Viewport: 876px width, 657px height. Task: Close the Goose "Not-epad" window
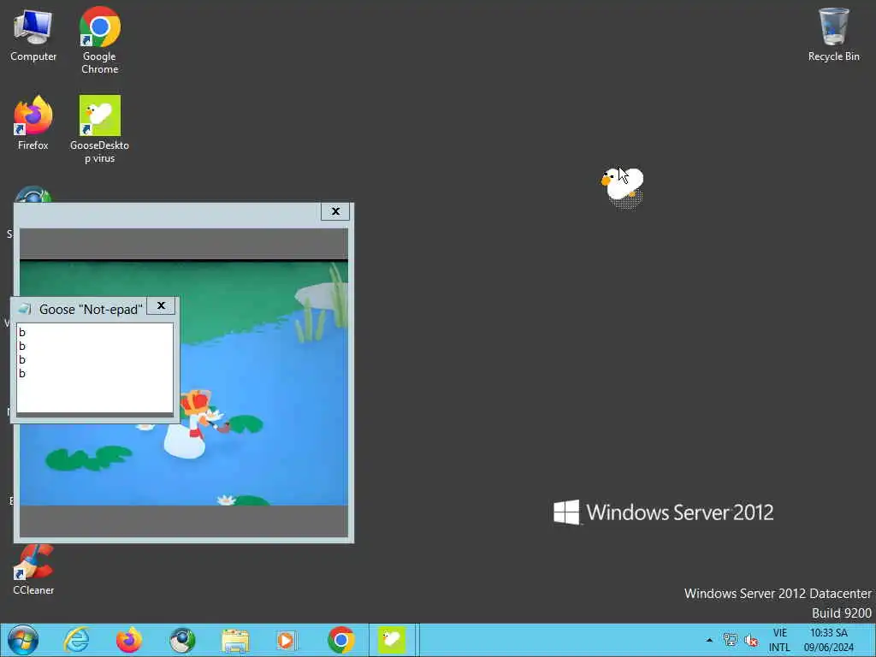pyautogui.click(x=161, y=305)
